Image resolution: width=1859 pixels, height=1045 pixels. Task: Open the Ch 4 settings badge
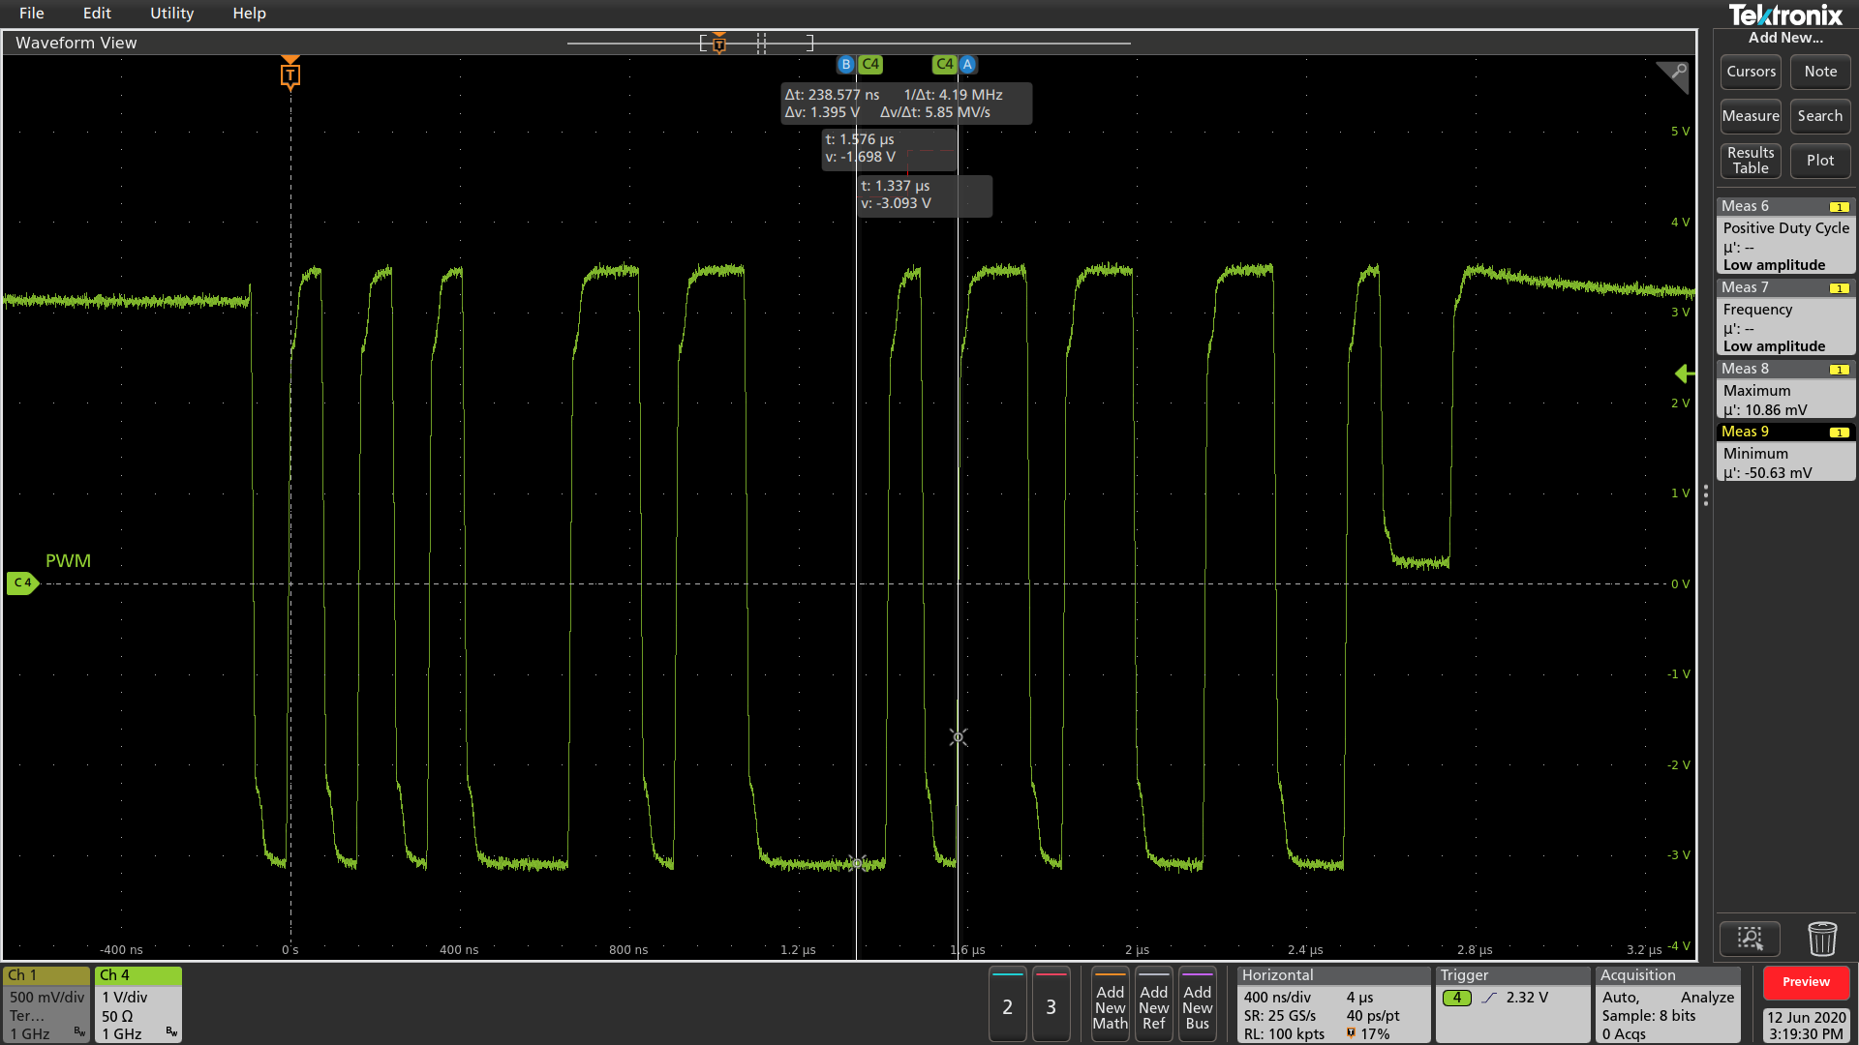(138, 1005)
